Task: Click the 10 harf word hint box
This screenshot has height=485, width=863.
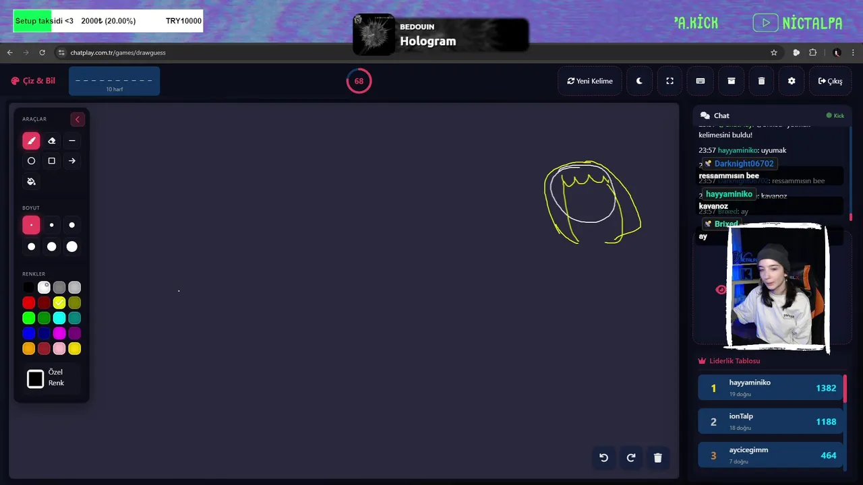Action: [x=114, y=82]
